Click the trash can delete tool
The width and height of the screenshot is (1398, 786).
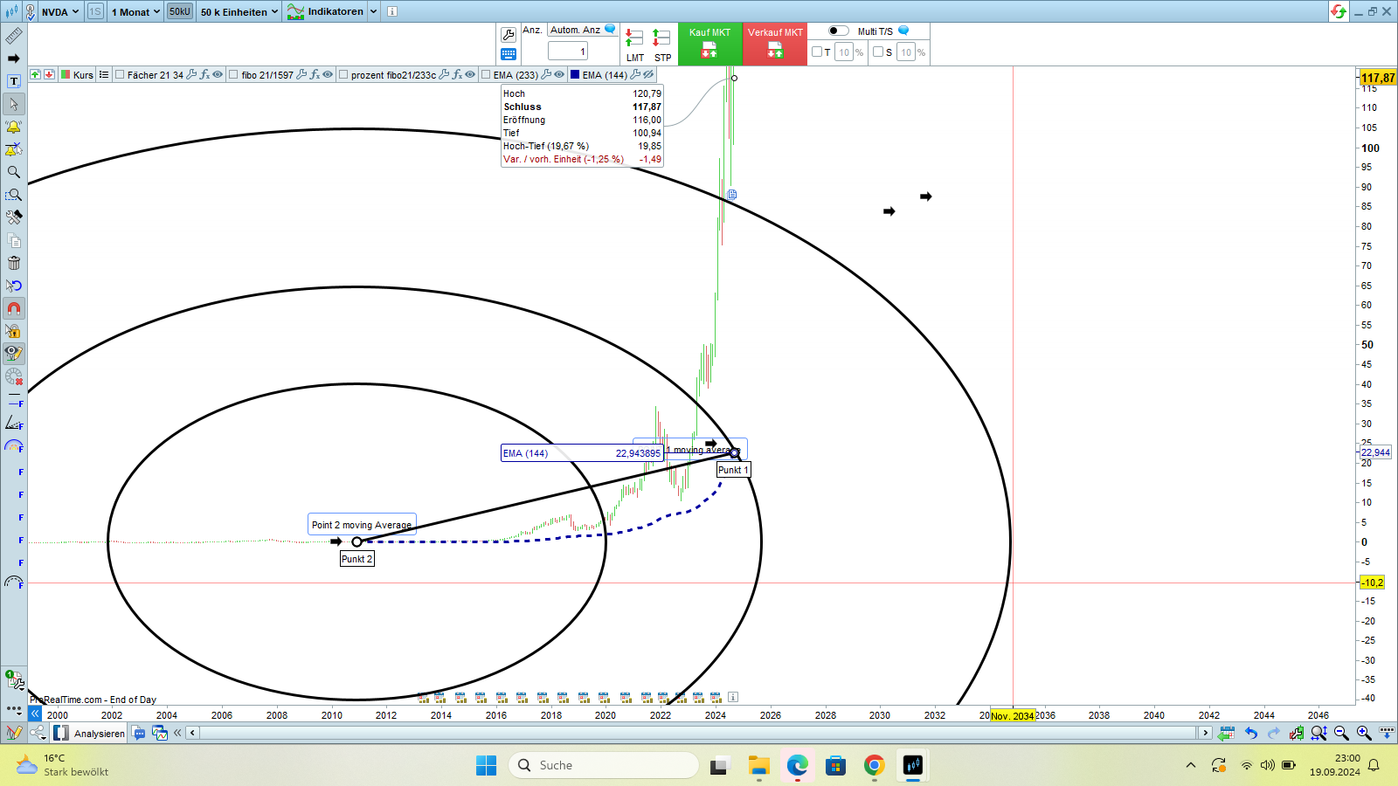[14, 263]
